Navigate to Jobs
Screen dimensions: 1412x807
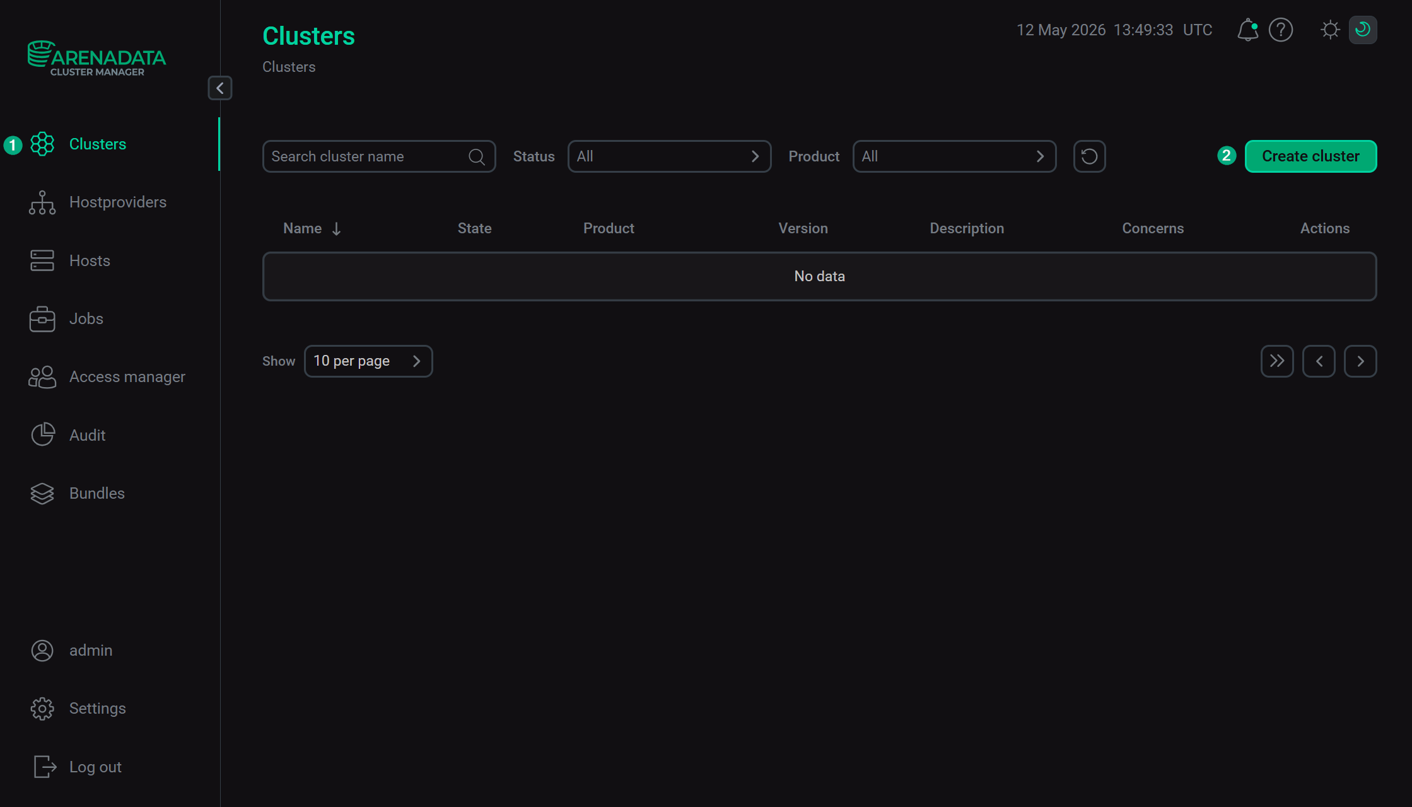[x=86, y=319]
